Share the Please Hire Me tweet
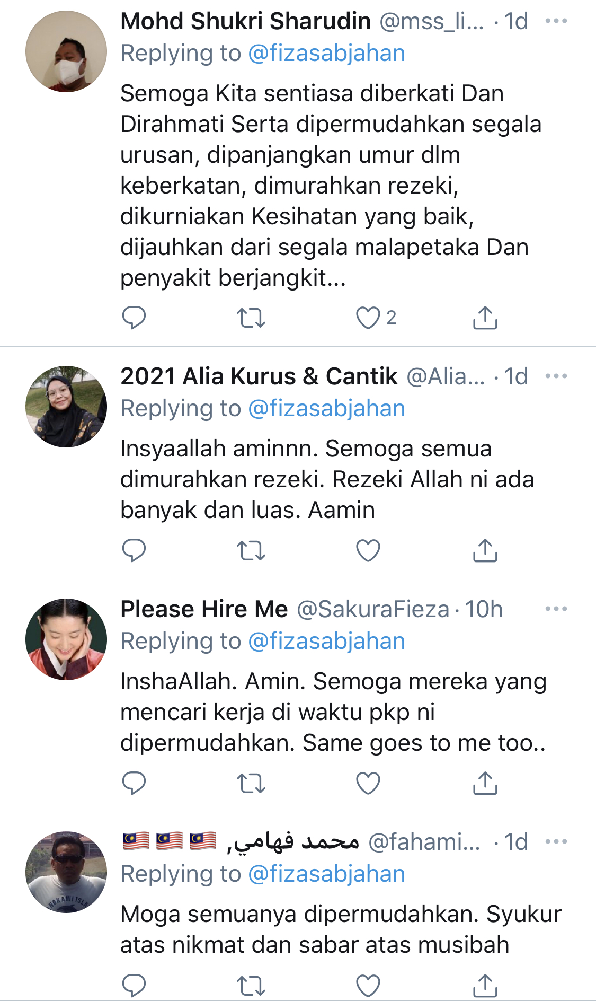The image size is (596, 1001). coord(485,783)
